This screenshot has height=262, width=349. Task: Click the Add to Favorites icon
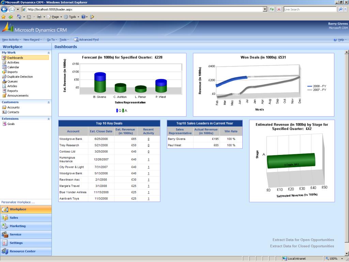pyautogui.click(x=11, y=17)
